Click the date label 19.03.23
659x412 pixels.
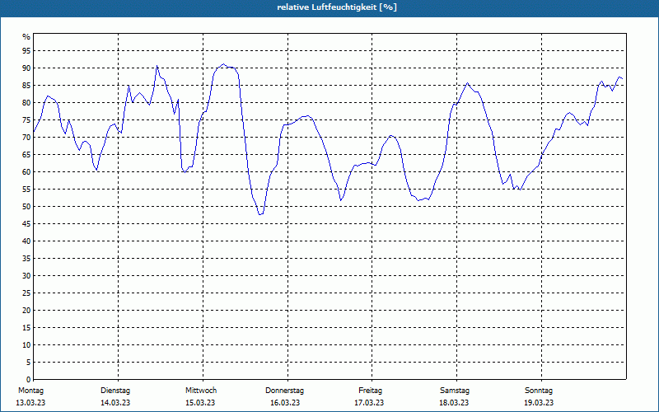tap(539, 403)
